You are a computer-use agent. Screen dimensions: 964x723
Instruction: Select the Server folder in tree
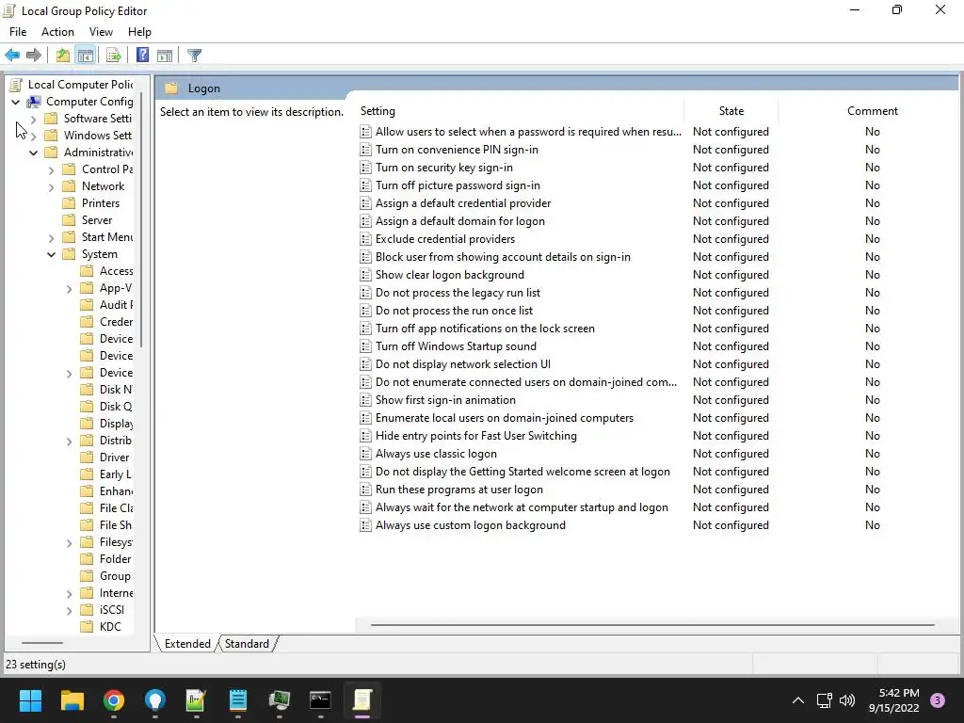(x=97, y=220)
